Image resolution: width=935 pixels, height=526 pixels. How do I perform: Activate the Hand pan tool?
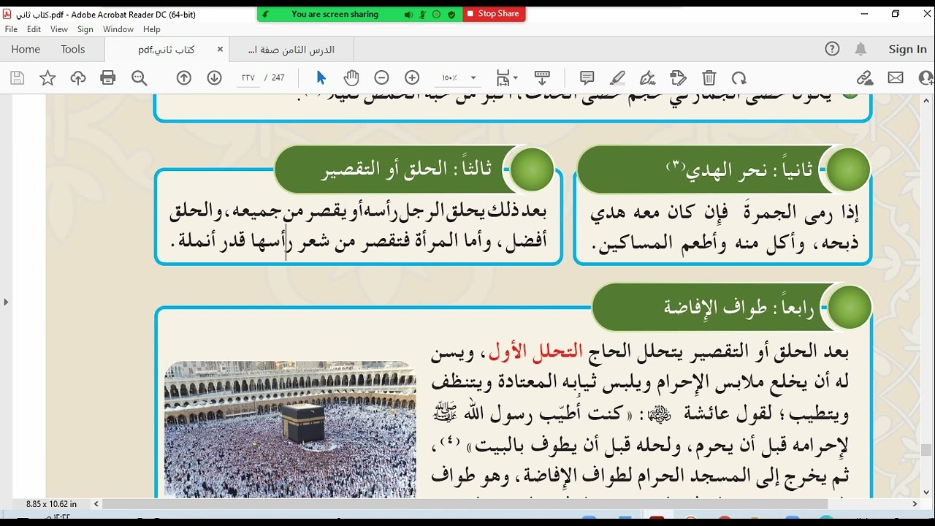pyautogui.click(x=351, y=77)
